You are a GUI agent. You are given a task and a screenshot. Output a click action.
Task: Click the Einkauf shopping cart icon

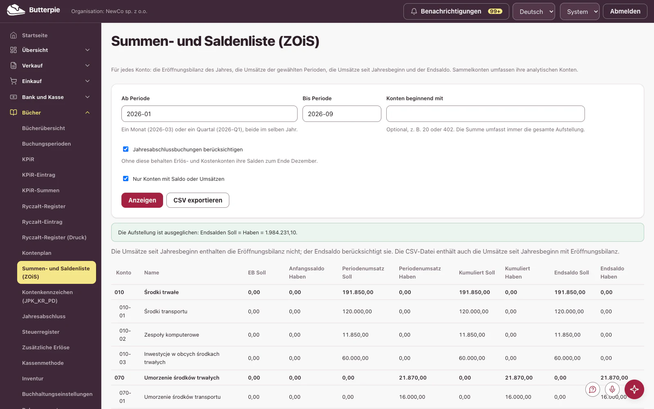[13, 81]
